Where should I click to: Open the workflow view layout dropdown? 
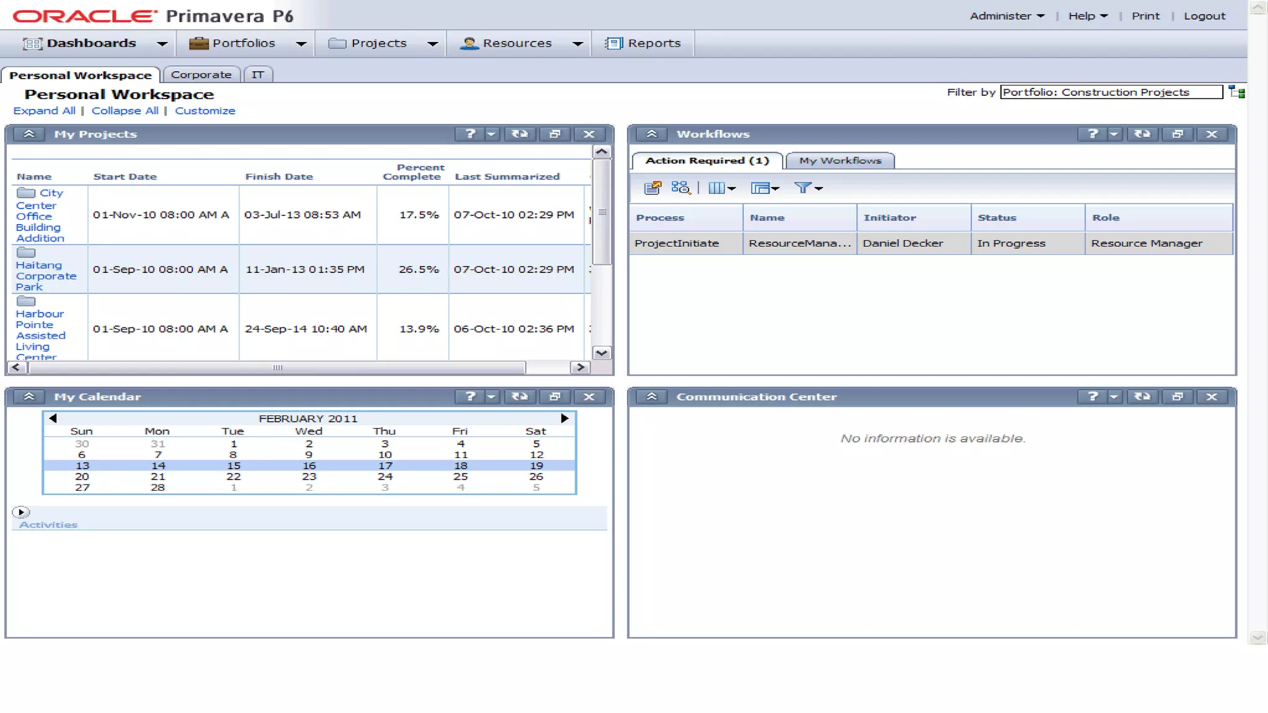click(x=765, y=188)
